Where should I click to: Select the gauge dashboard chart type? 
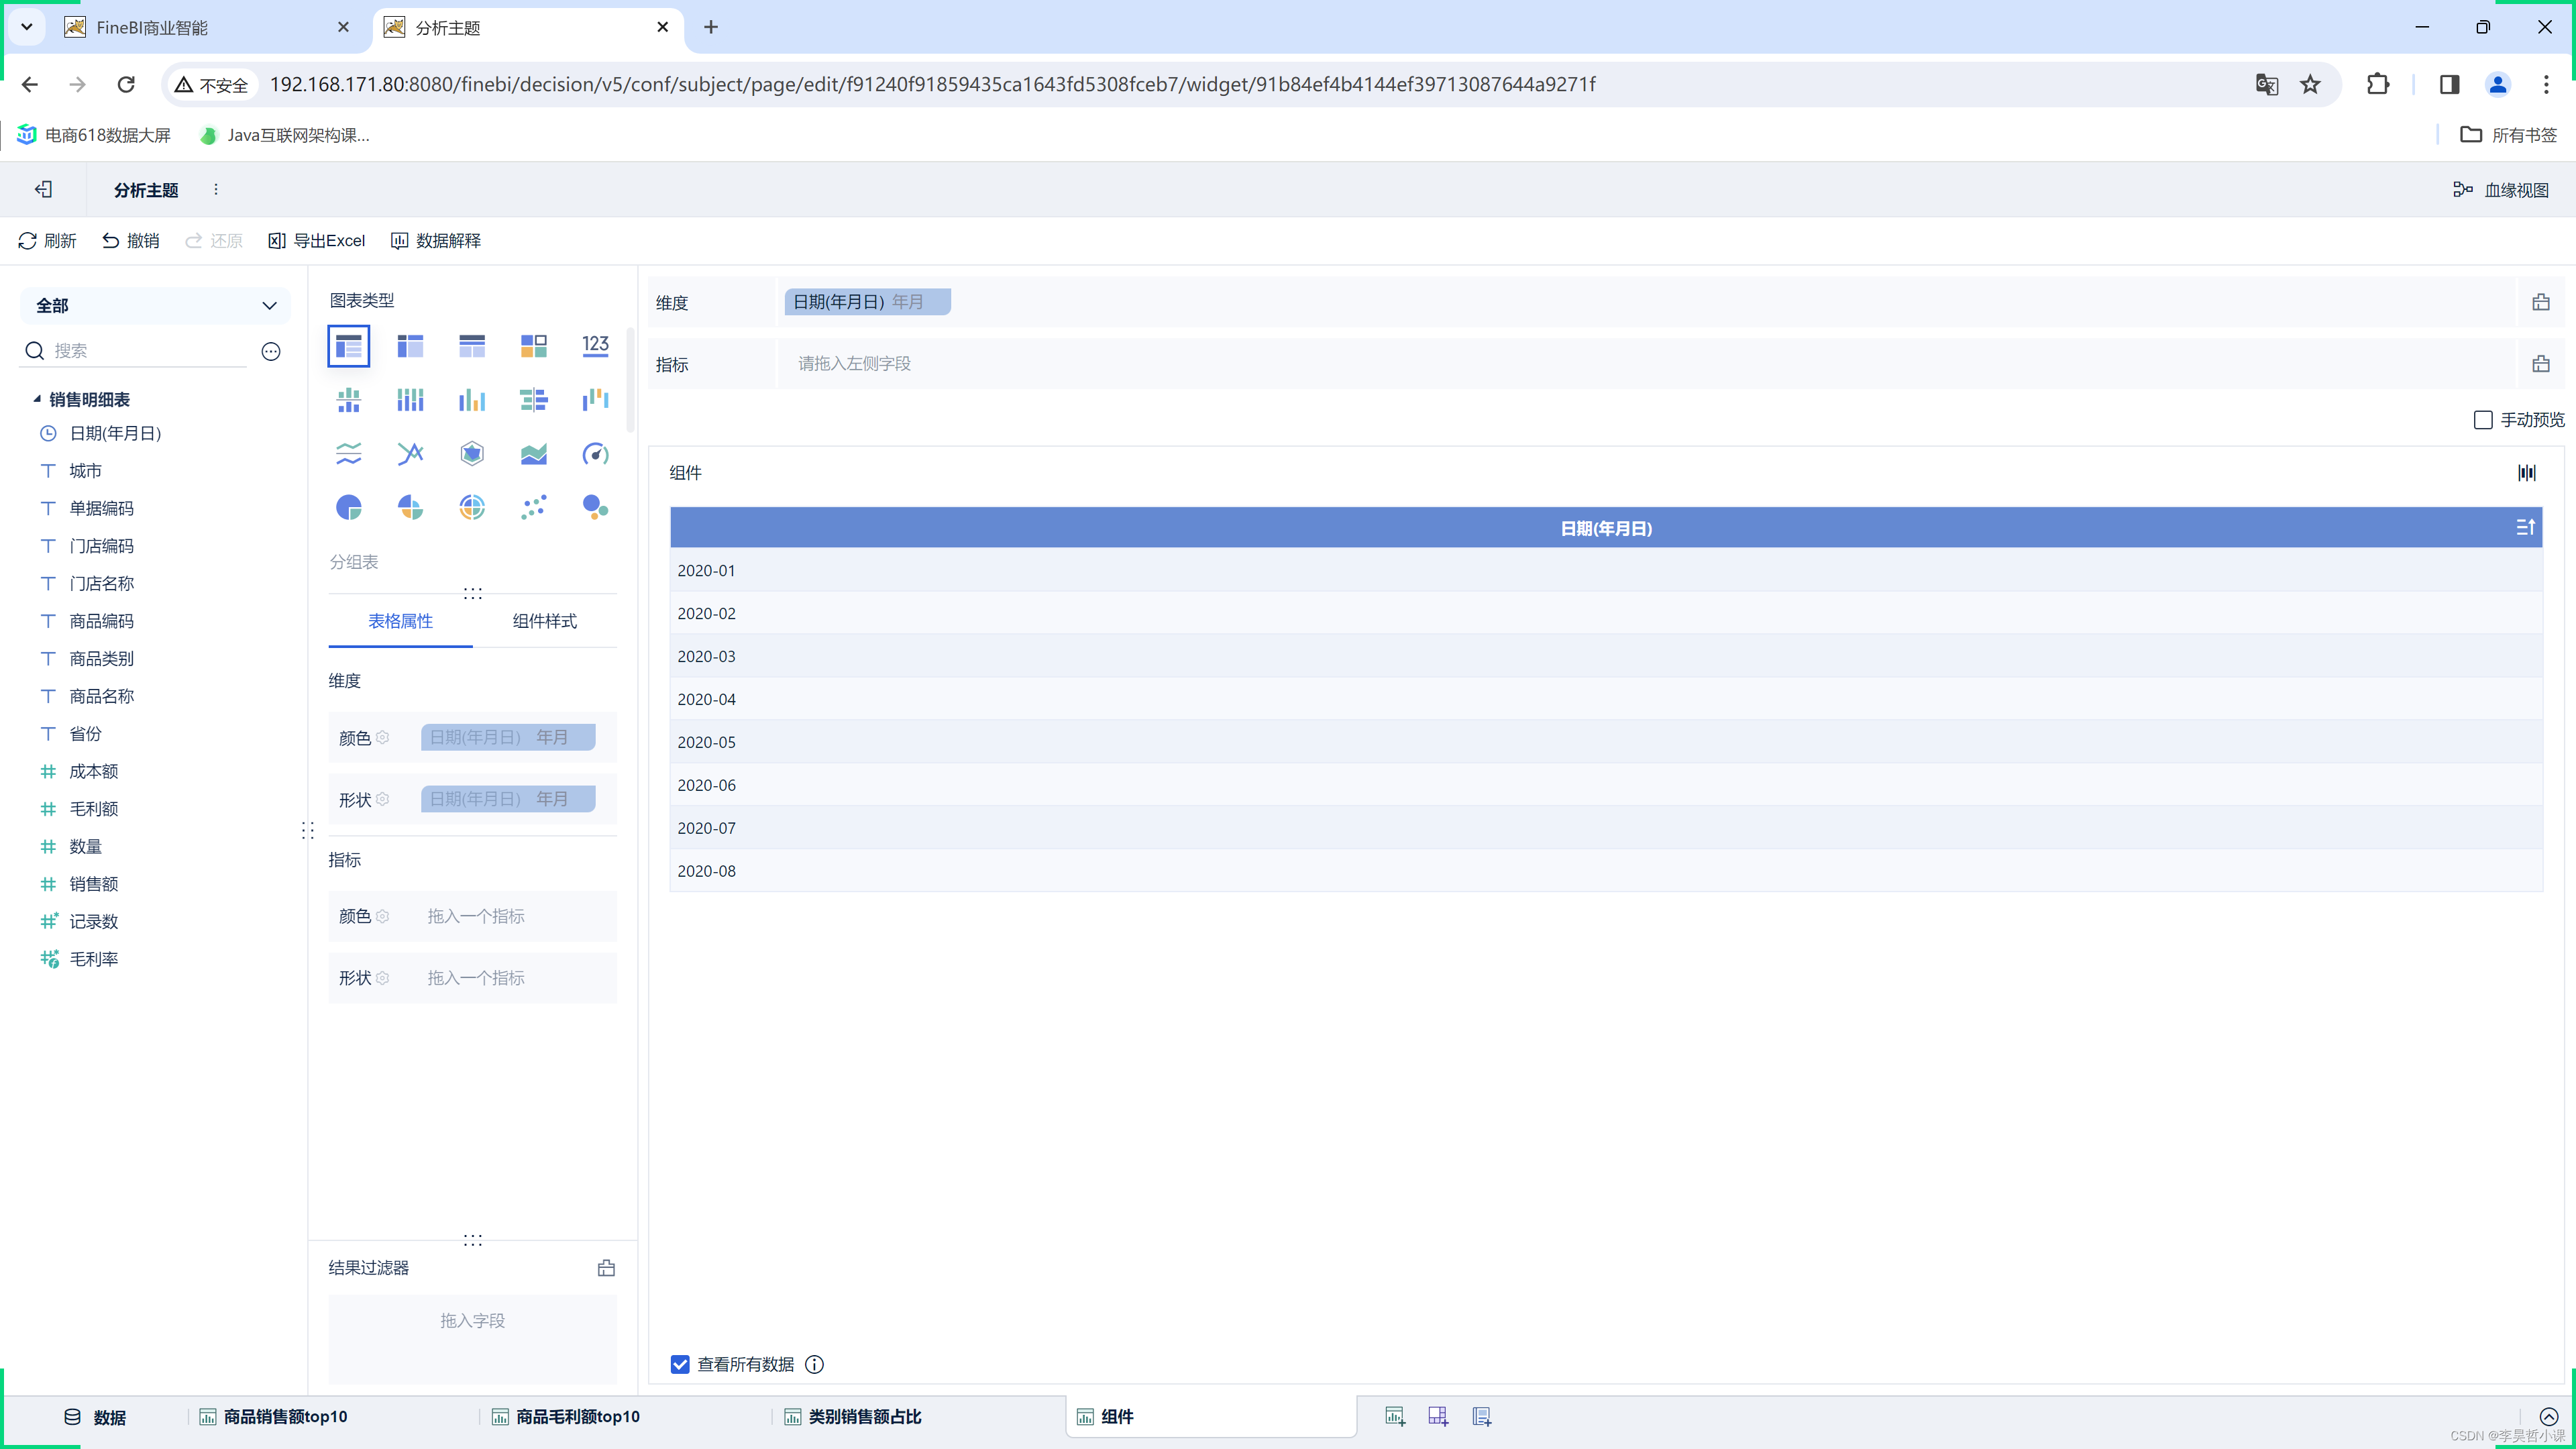pyautogui.click(x=595, y=454)
